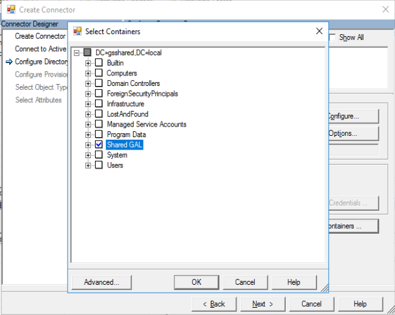Confirm selection with the OK button

[196, 282]
